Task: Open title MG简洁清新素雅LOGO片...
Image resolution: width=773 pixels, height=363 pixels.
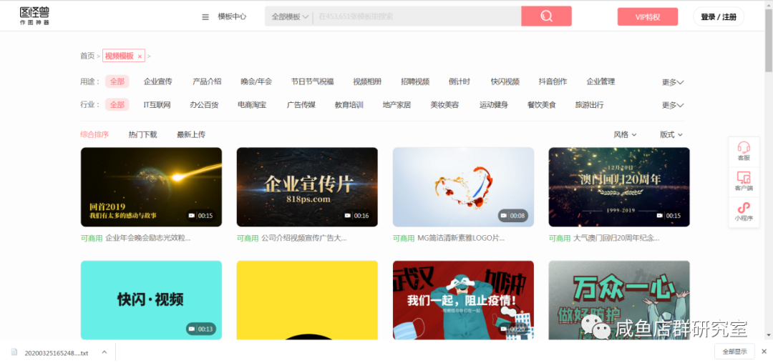Action: click(461, 238)
